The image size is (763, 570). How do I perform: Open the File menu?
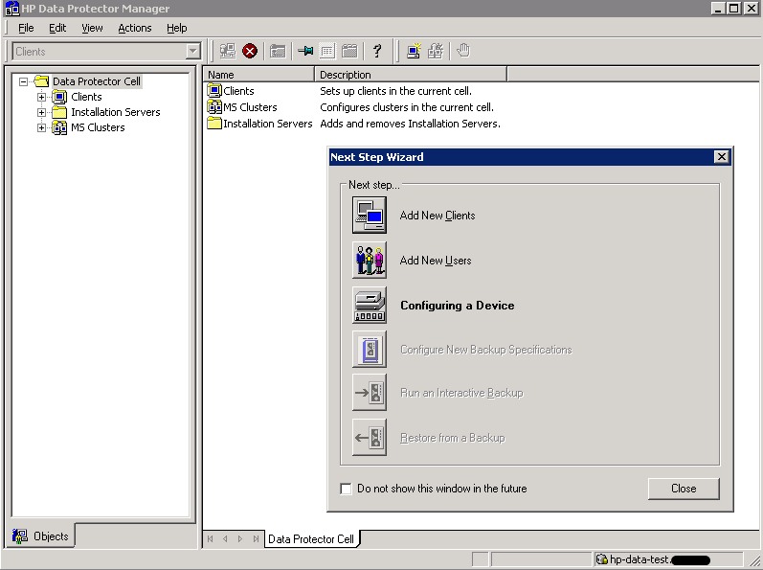pos(26,28)
